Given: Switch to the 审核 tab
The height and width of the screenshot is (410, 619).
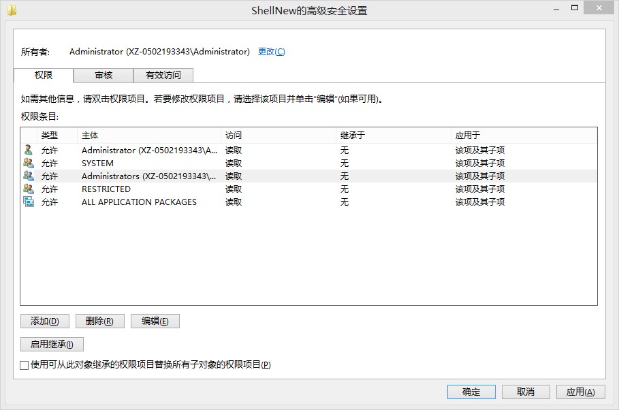Looking at the screenshot, I should [104, 76].
